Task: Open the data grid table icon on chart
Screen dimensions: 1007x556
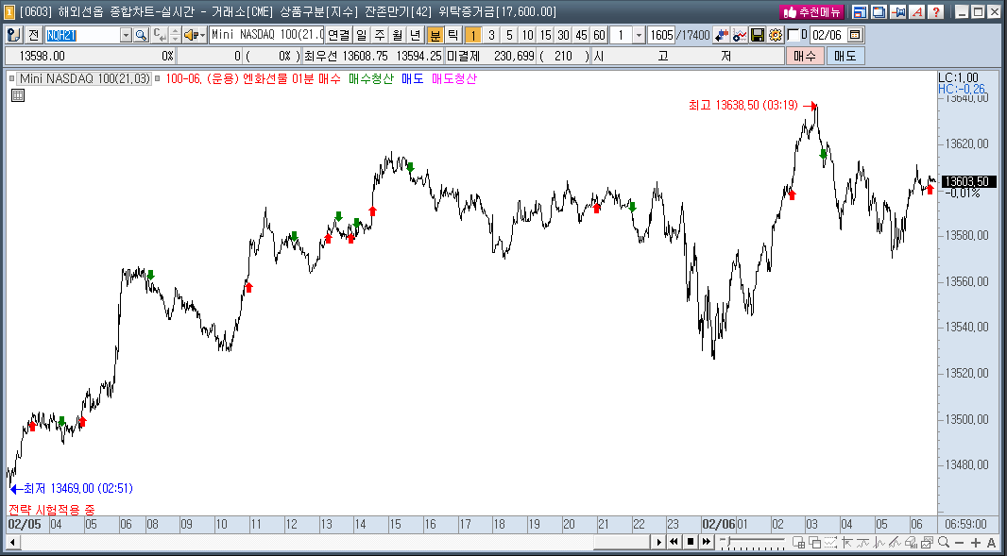Action: tap(18, 95)
